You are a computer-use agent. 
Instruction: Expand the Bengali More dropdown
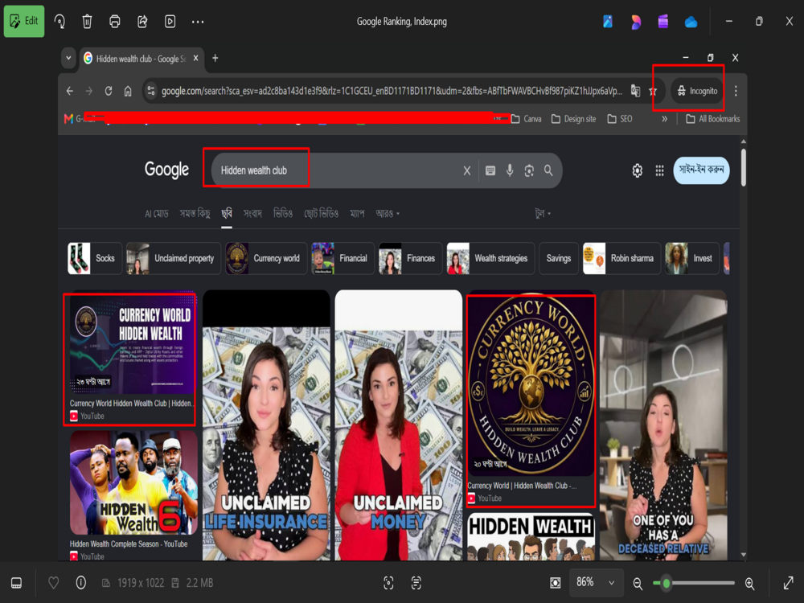[x=388, y=213]
